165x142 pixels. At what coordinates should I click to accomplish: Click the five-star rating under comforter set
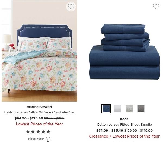click(38, 131)
